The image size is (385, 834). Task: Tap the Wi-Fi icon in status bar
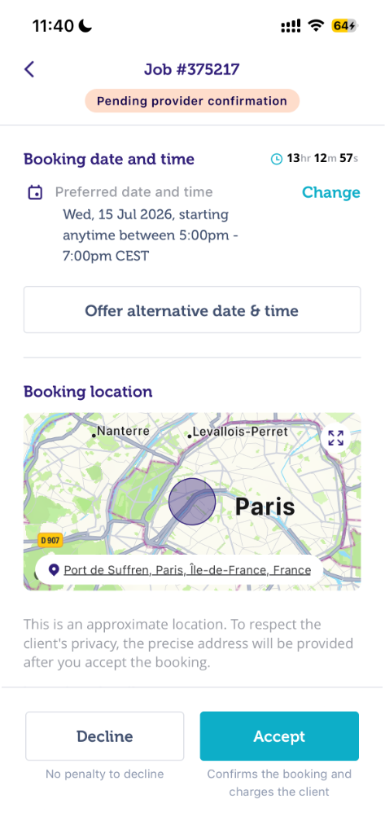pyautogui.click(x=317, y=25)
